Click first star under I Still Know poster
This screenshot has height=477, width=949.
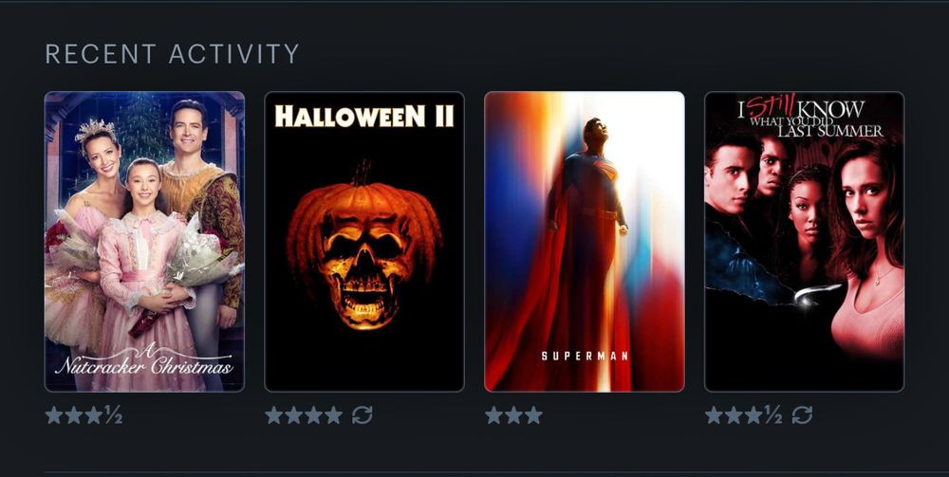[x=715, y=414]
